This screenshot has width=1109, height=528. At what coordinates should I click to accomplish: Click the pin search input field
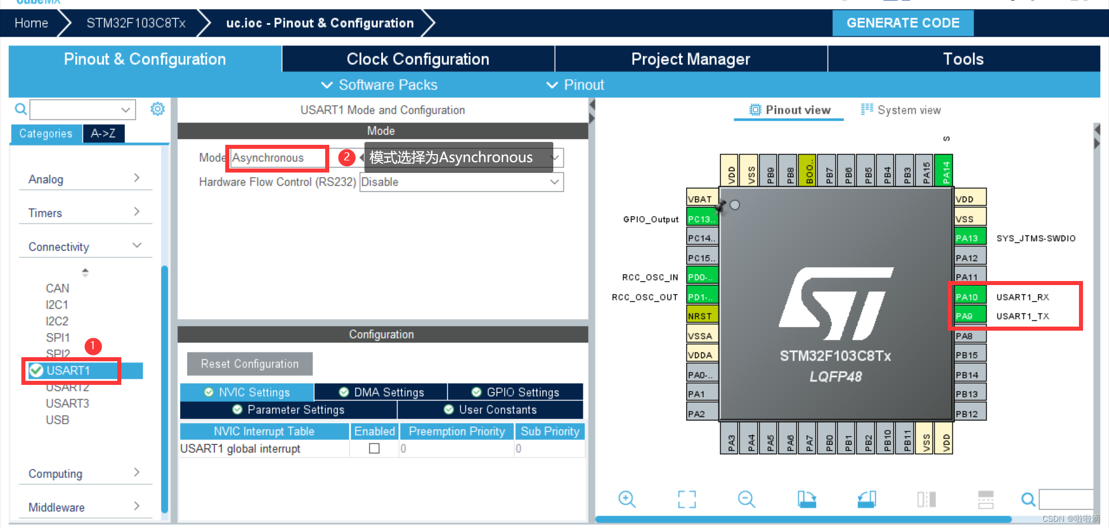(x=1066, y=499)
